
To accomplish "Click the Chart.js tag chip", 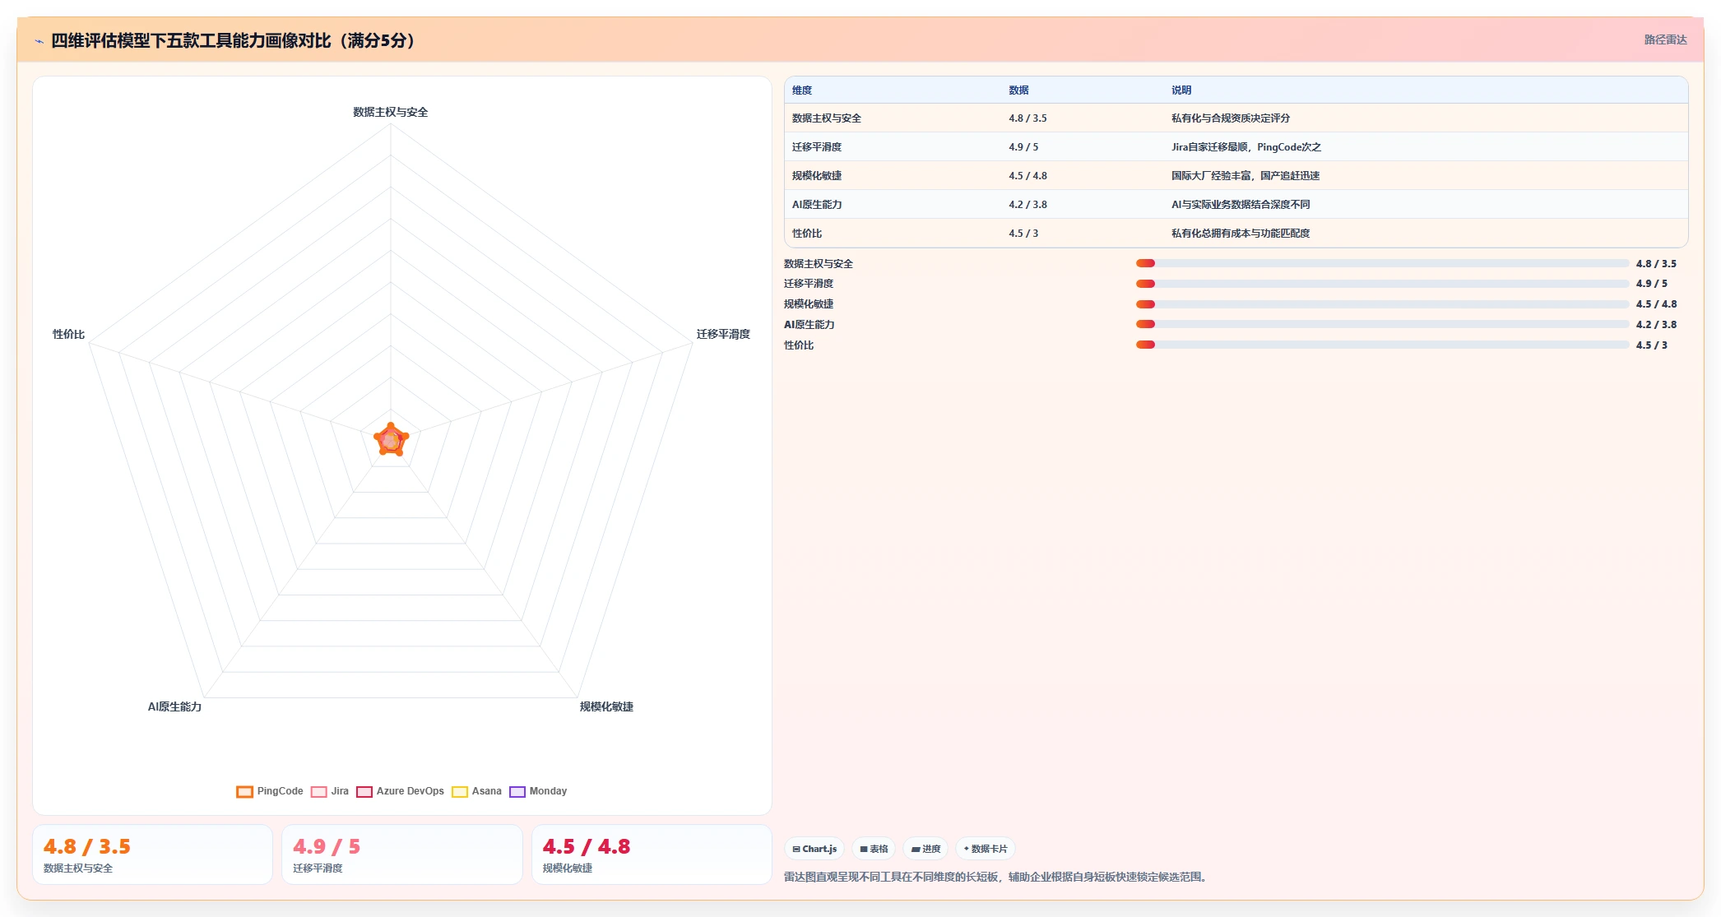I will pyautogui.click(x=814, y=849).
